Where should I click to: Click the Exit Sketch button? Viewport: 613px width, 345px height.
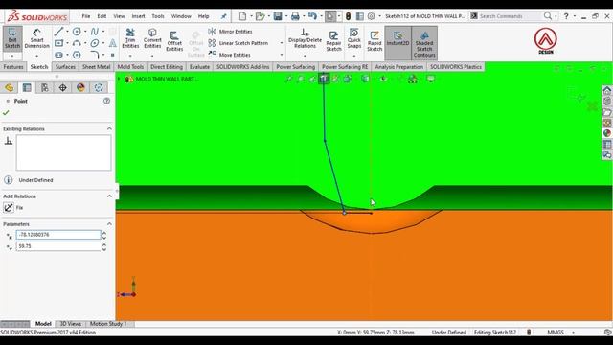point(12,38)
